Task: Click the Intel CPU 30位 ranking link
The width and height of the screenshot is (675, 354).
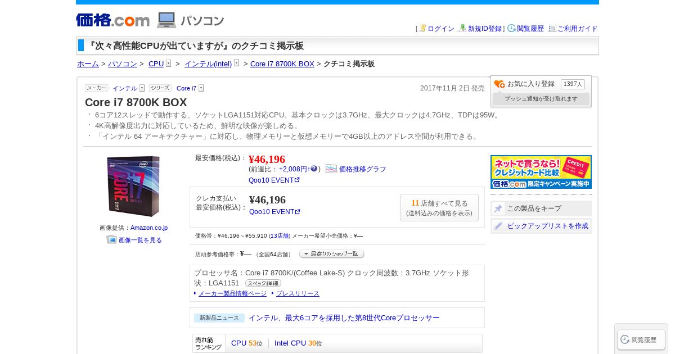Action: pyautogui.click(x=298, y=343)
